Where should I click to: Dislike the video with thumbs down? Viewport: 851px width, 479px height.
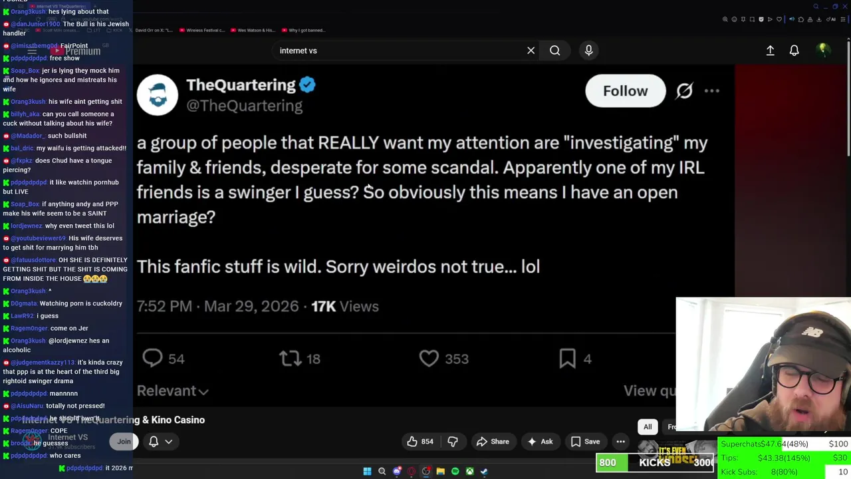[x=453, y=441]
